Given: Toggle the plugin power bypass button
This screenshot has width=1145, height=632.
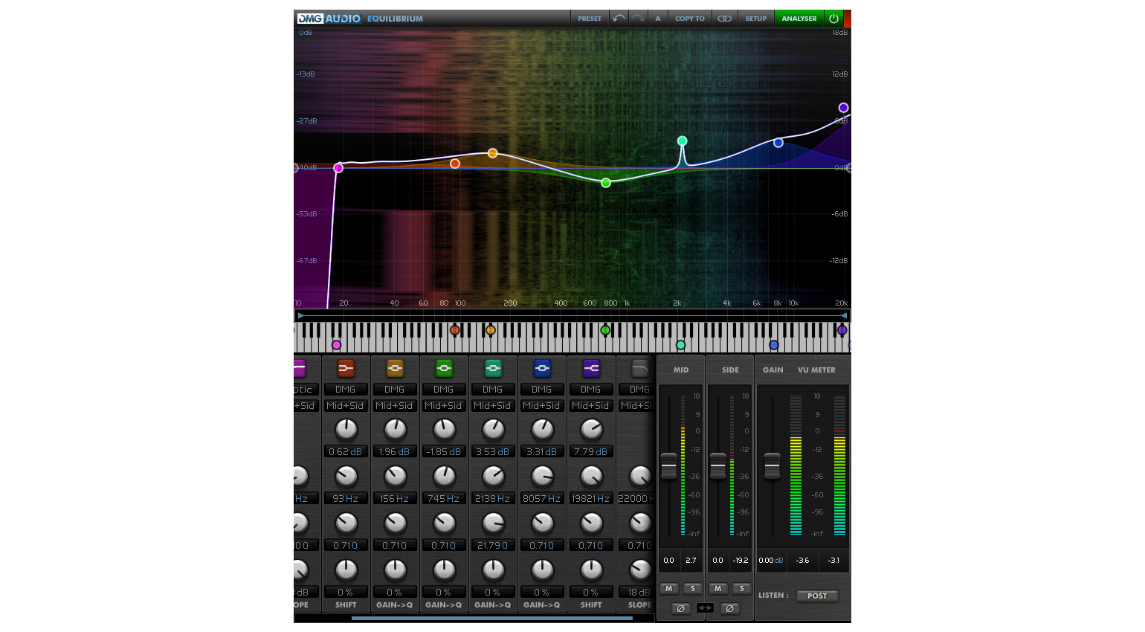Looking at the screenshot, I should (x=833, y=19).
